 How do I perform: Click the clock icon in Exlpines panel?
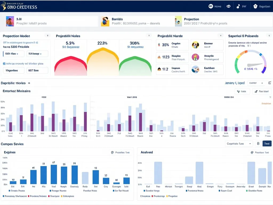coord(112,152)
